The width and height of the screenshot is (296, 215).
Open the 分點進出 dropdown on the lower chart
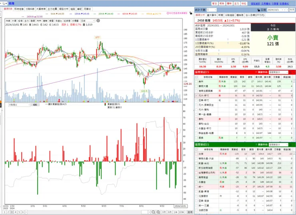[x=19, y=104]
